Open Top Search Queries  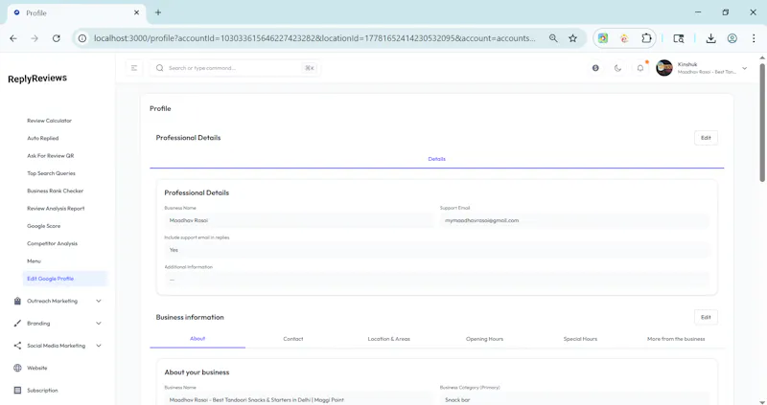[52, 173]
